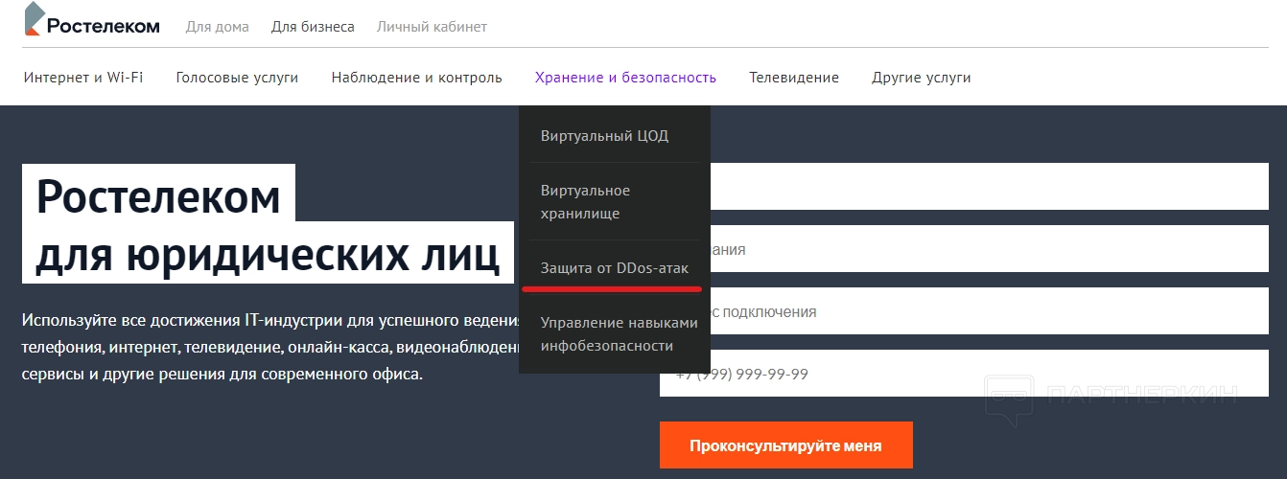Open the Для бизнеса section
This screenshot has width=1287, height=479.
coord(313,27)
